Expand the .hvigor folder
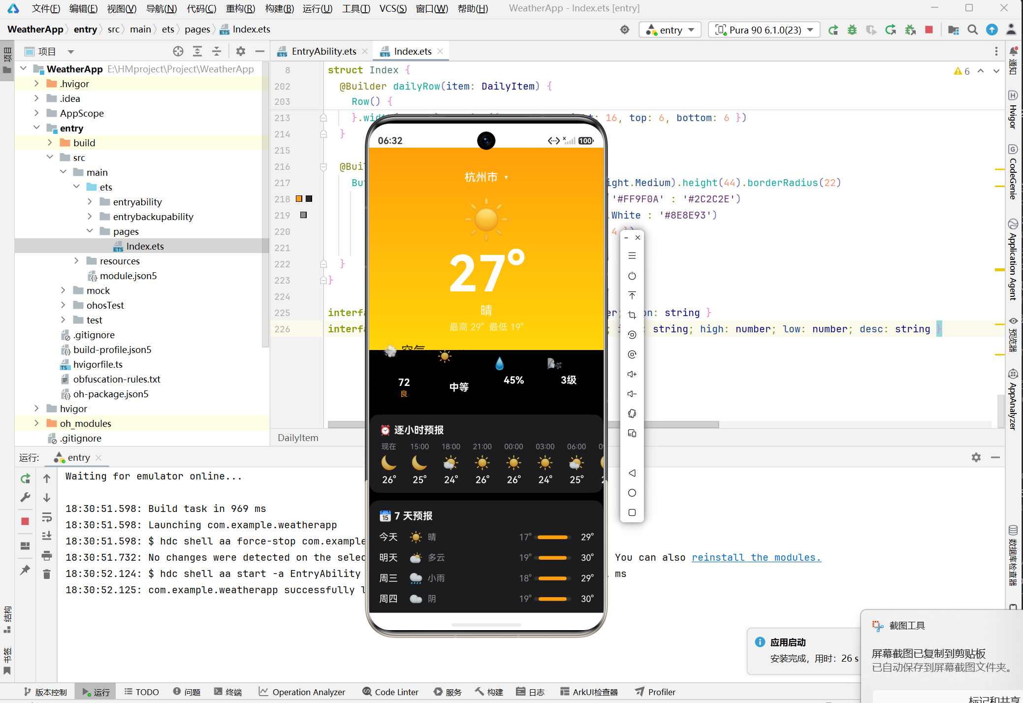Viewport: 1023px width, 703px height. pyautogui.click(x=36, y=84)
